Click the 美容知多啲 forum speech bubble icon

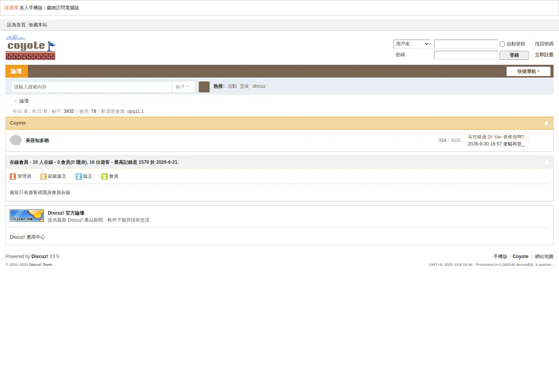(x=16, y=140)
